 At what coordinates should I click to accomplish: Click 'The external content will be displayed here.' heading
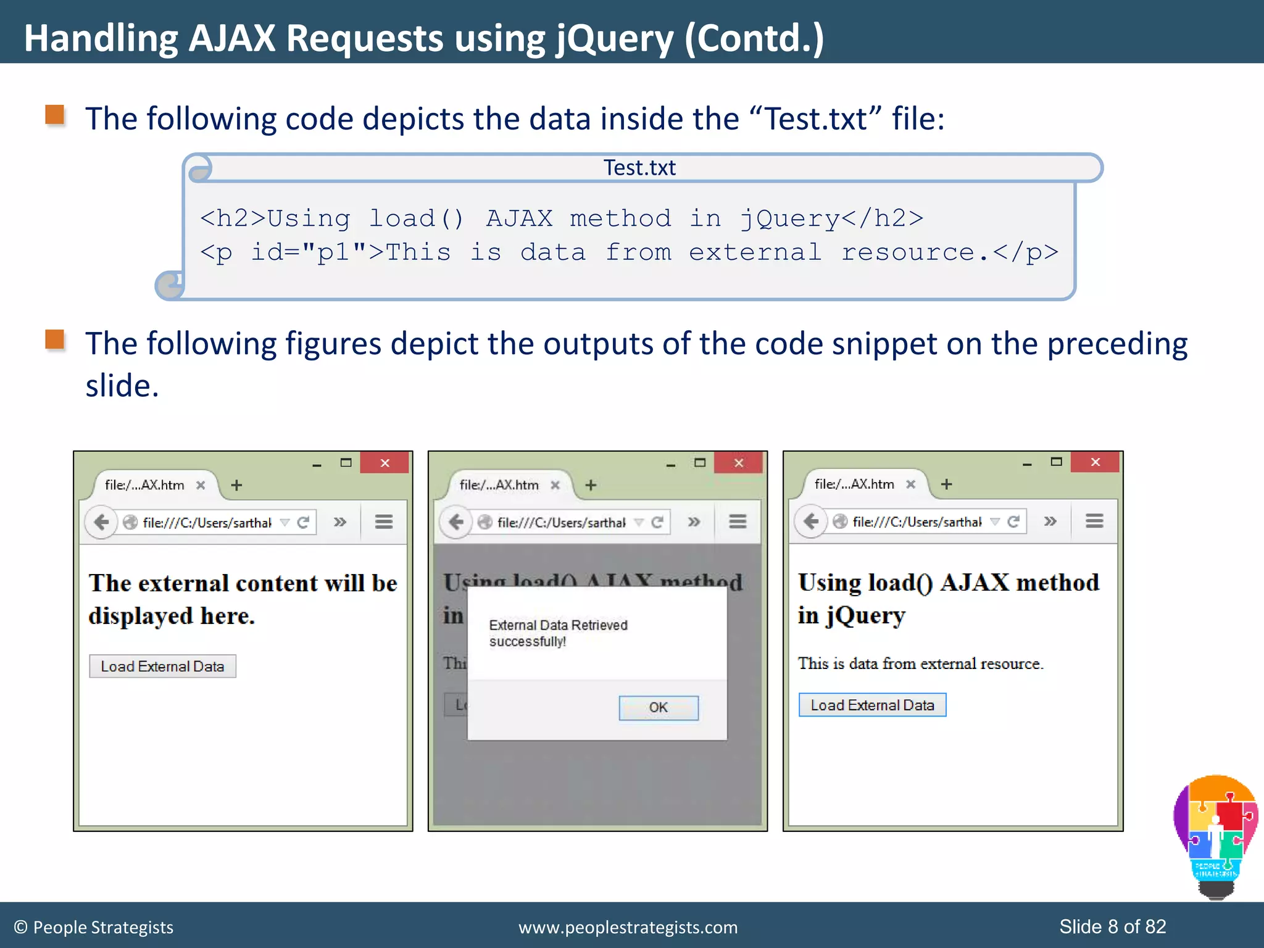243,599
